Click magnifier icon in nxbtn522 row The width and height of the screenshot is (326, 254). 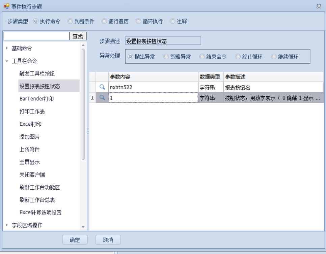pyautogui.click(x=102, y=87)
